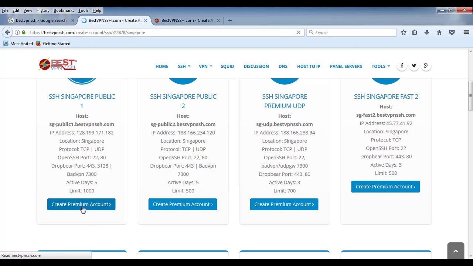Click host sg-public2.bestvpnssh.com text
This screenshot has width=473, height=266.
(183, 124)
